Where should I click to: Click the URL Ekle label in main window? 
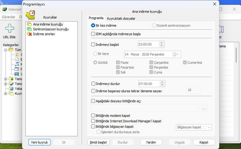pos(9,37)
